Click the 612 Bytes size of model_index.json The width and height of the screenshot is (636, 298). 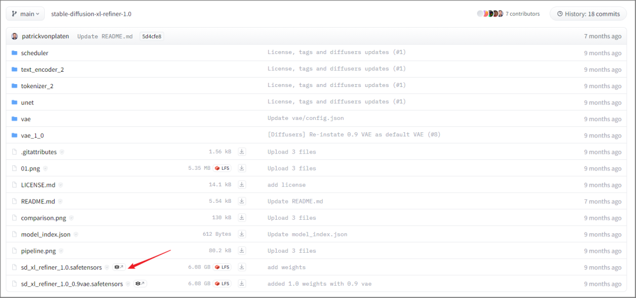point(217,234)
